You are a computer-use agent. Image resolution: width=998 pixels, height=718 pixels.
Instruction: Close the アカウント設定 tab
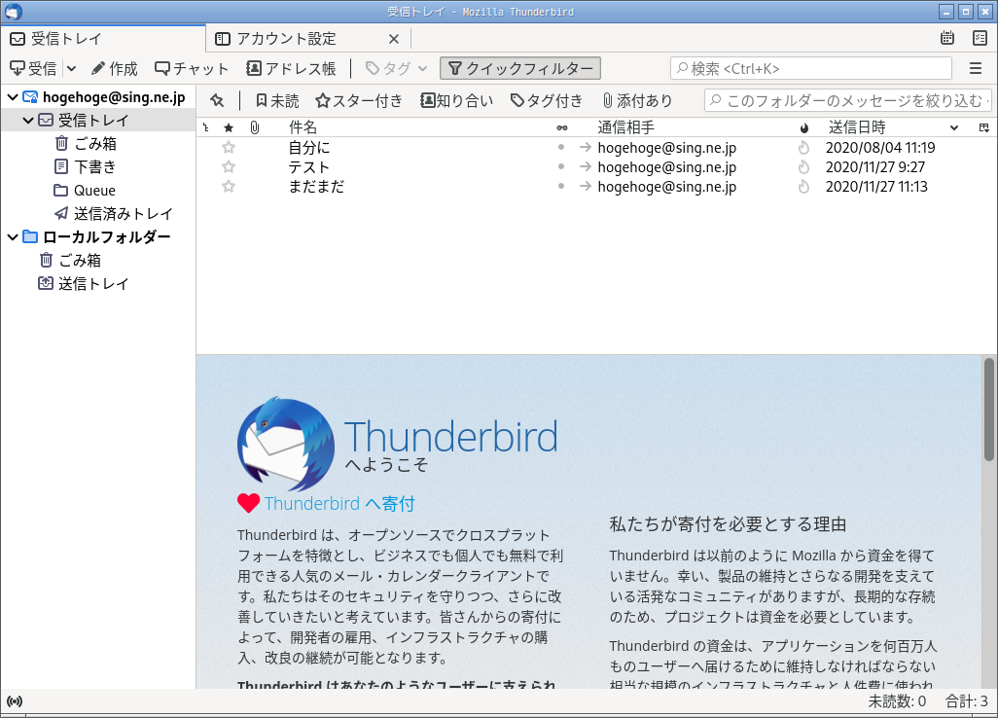(394, 39)
